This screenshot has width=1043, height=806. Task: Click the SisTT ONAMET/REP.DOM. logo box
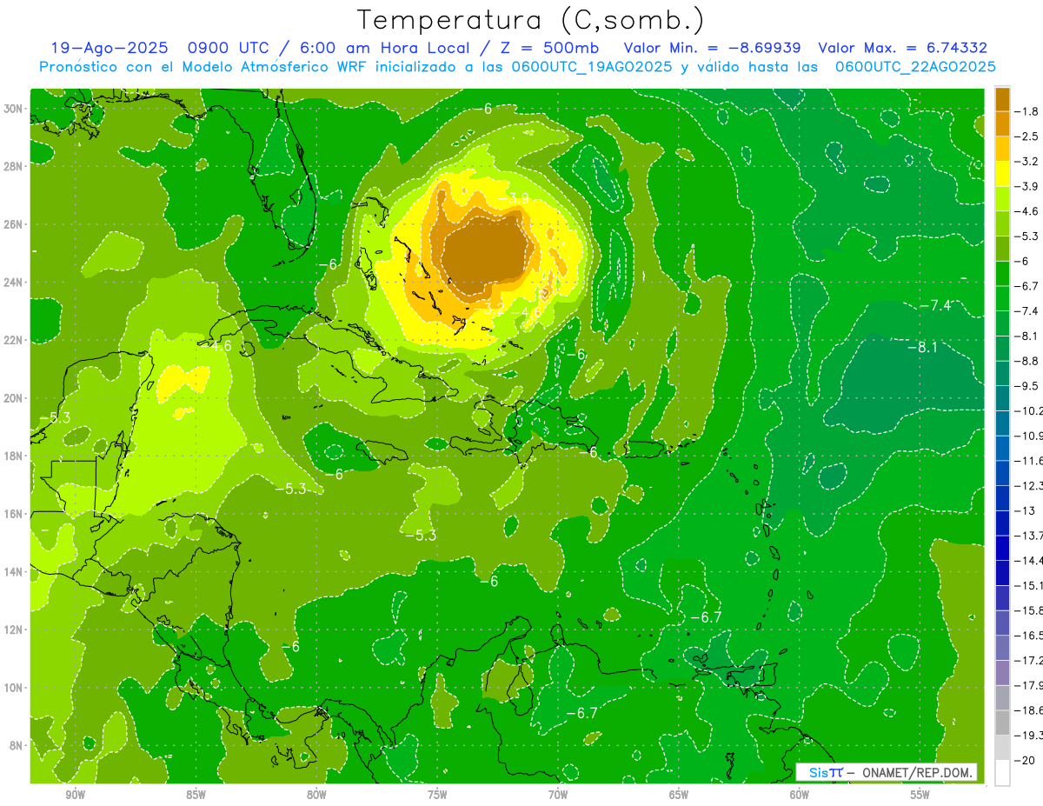[x=887, y=772]
